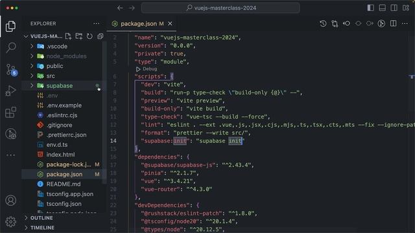Close the package.json tab

click(170, 24)
